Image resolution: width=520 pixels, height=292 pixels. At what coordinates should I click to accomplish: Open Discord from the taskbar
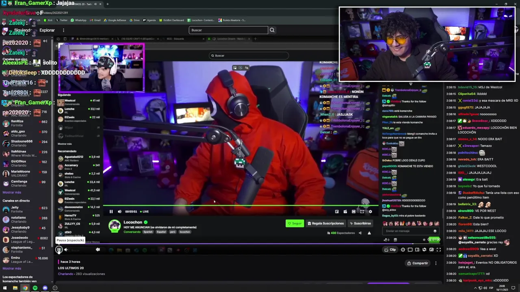(45, 288)
